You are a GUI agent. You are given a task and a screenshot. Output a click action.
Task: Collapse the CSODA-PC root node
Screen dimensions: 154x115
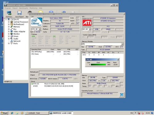6,20
